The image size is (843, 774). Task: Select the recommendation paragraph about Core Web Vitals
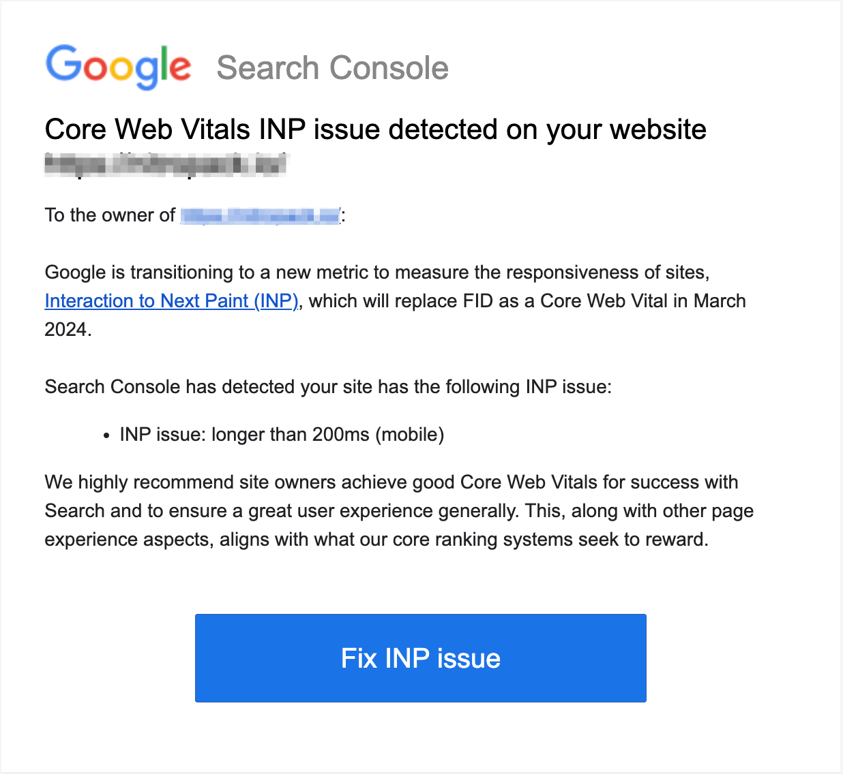(399, 510)
